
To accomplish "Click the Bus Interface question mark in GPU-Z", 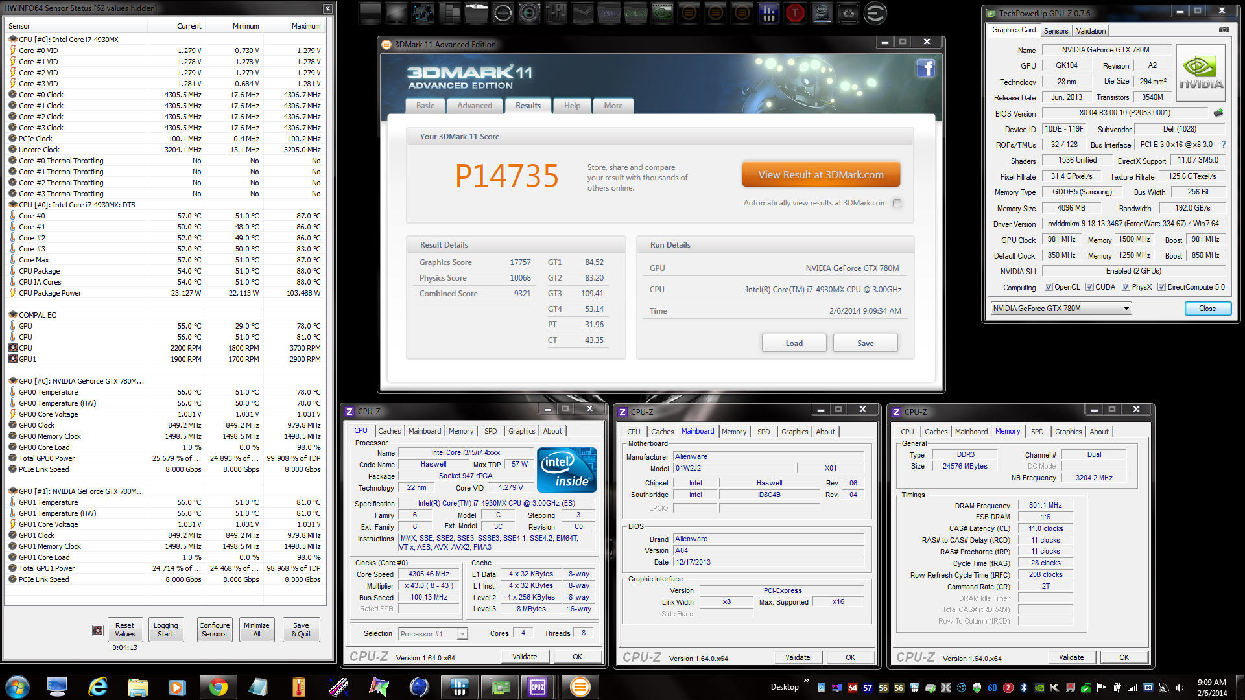I will (x=1224, y=145).
